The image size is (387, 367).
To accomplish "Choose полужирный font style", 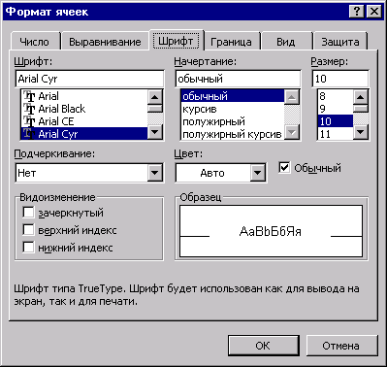I will pos(233,121).
